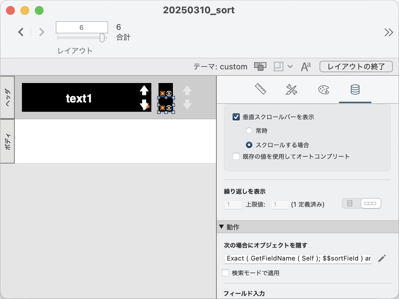Collapse the 動作 section triangle
The height and width of the screenshot is (299, 399).
pyautogui.click(x=221, y=226)
